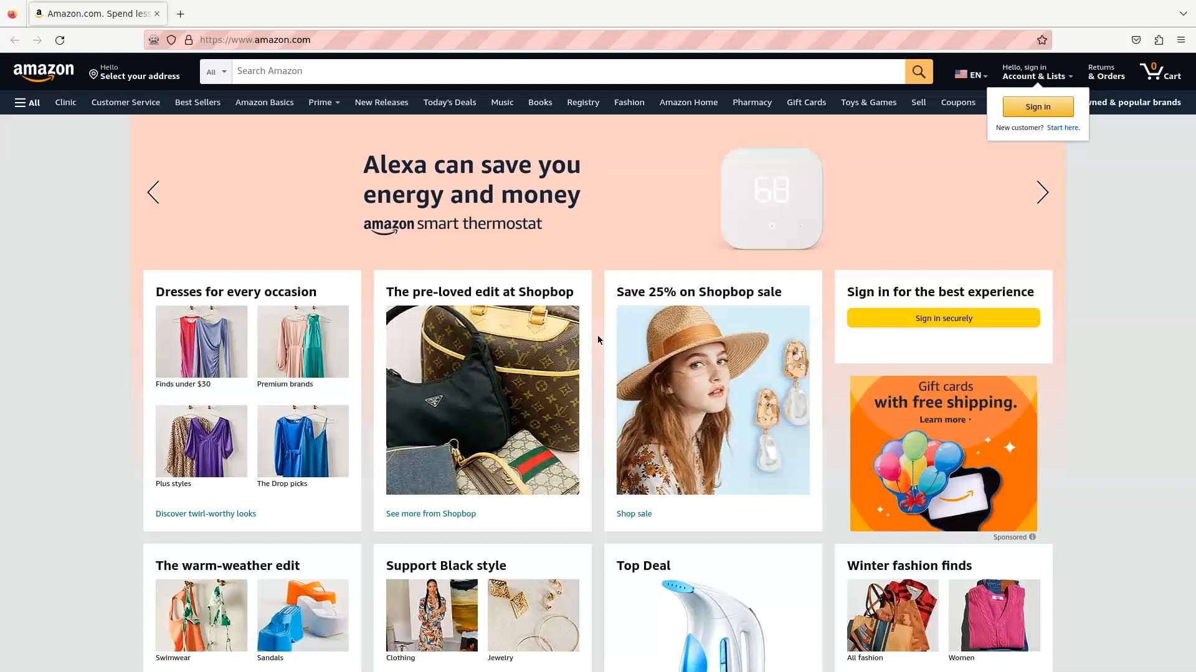Screen dimensions: 1196x672
Task: Reload the page with the refresh icon
Action: [x=60, y=40]
